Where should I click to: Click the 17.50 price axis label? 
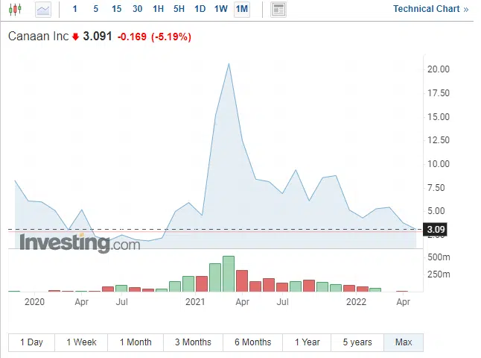439,93
